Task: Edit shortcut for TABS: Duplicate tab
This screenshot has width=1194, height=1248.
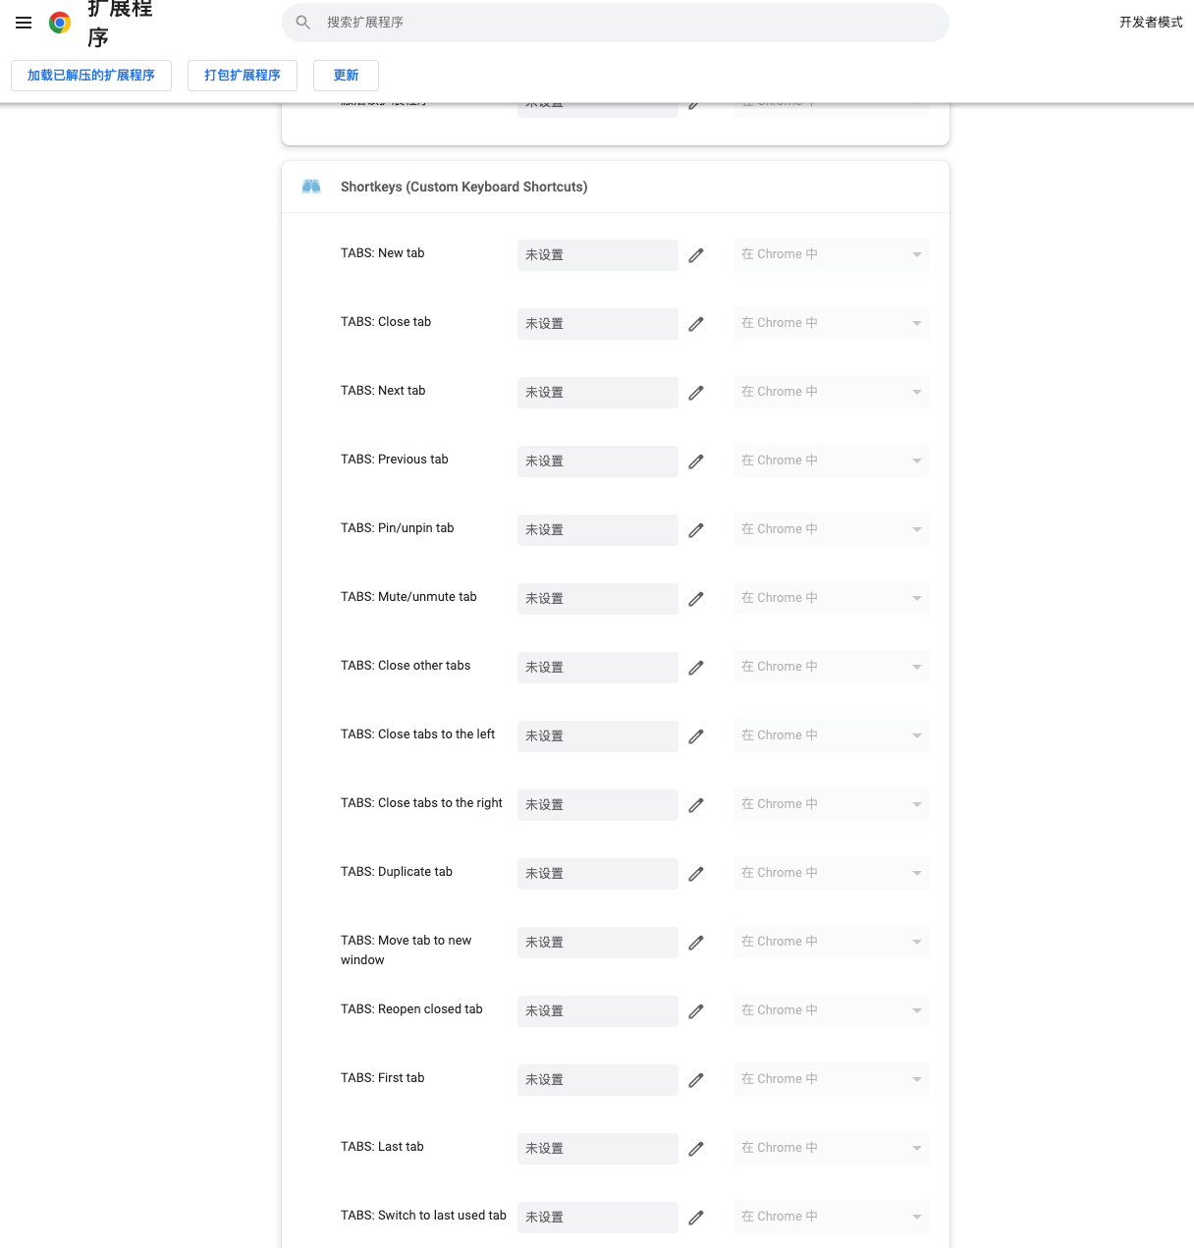Action: (696, 874)
